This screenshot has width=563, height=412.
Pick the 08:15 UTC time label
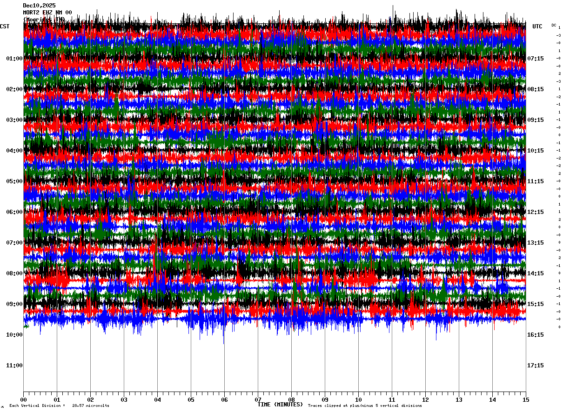pyautogui.click(x=536, y=89)
